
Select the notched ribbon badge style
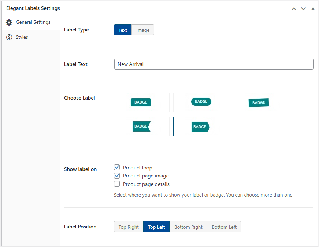pyautogui.click(x=141, y=127)
